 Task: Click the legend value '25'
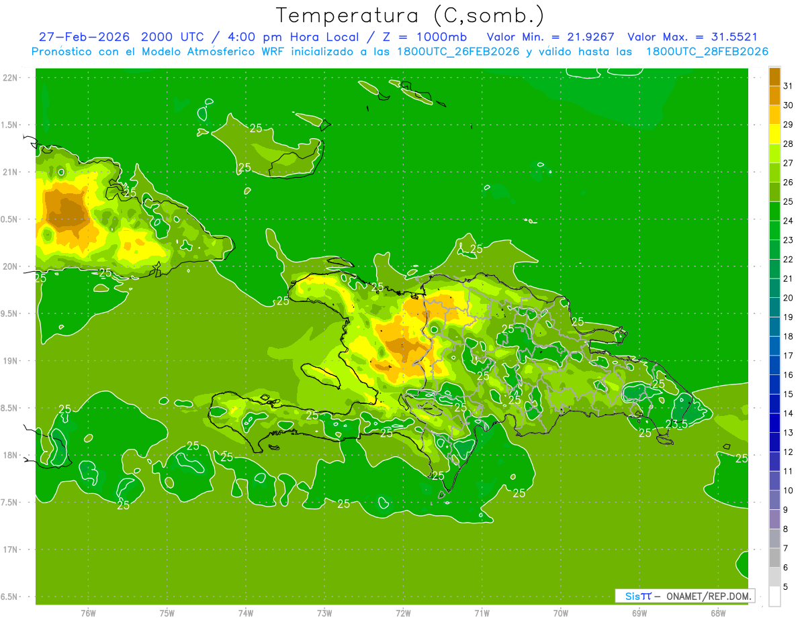[x=789, y=201]
